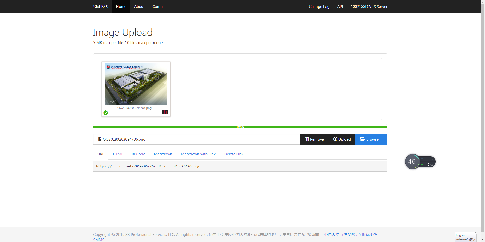Switch to the BBCode tab
The height and width of the screenshot is (242, 485).
tap(138, 154)
